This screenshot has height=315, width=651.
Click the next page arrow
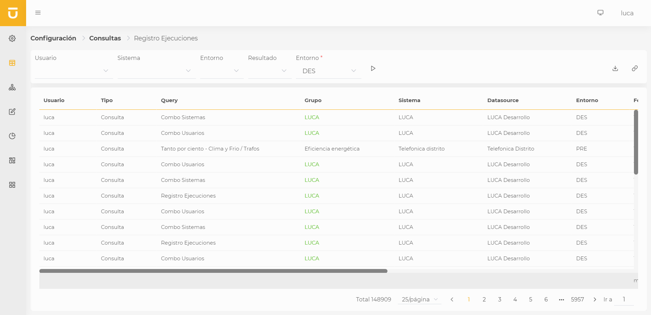595,299
